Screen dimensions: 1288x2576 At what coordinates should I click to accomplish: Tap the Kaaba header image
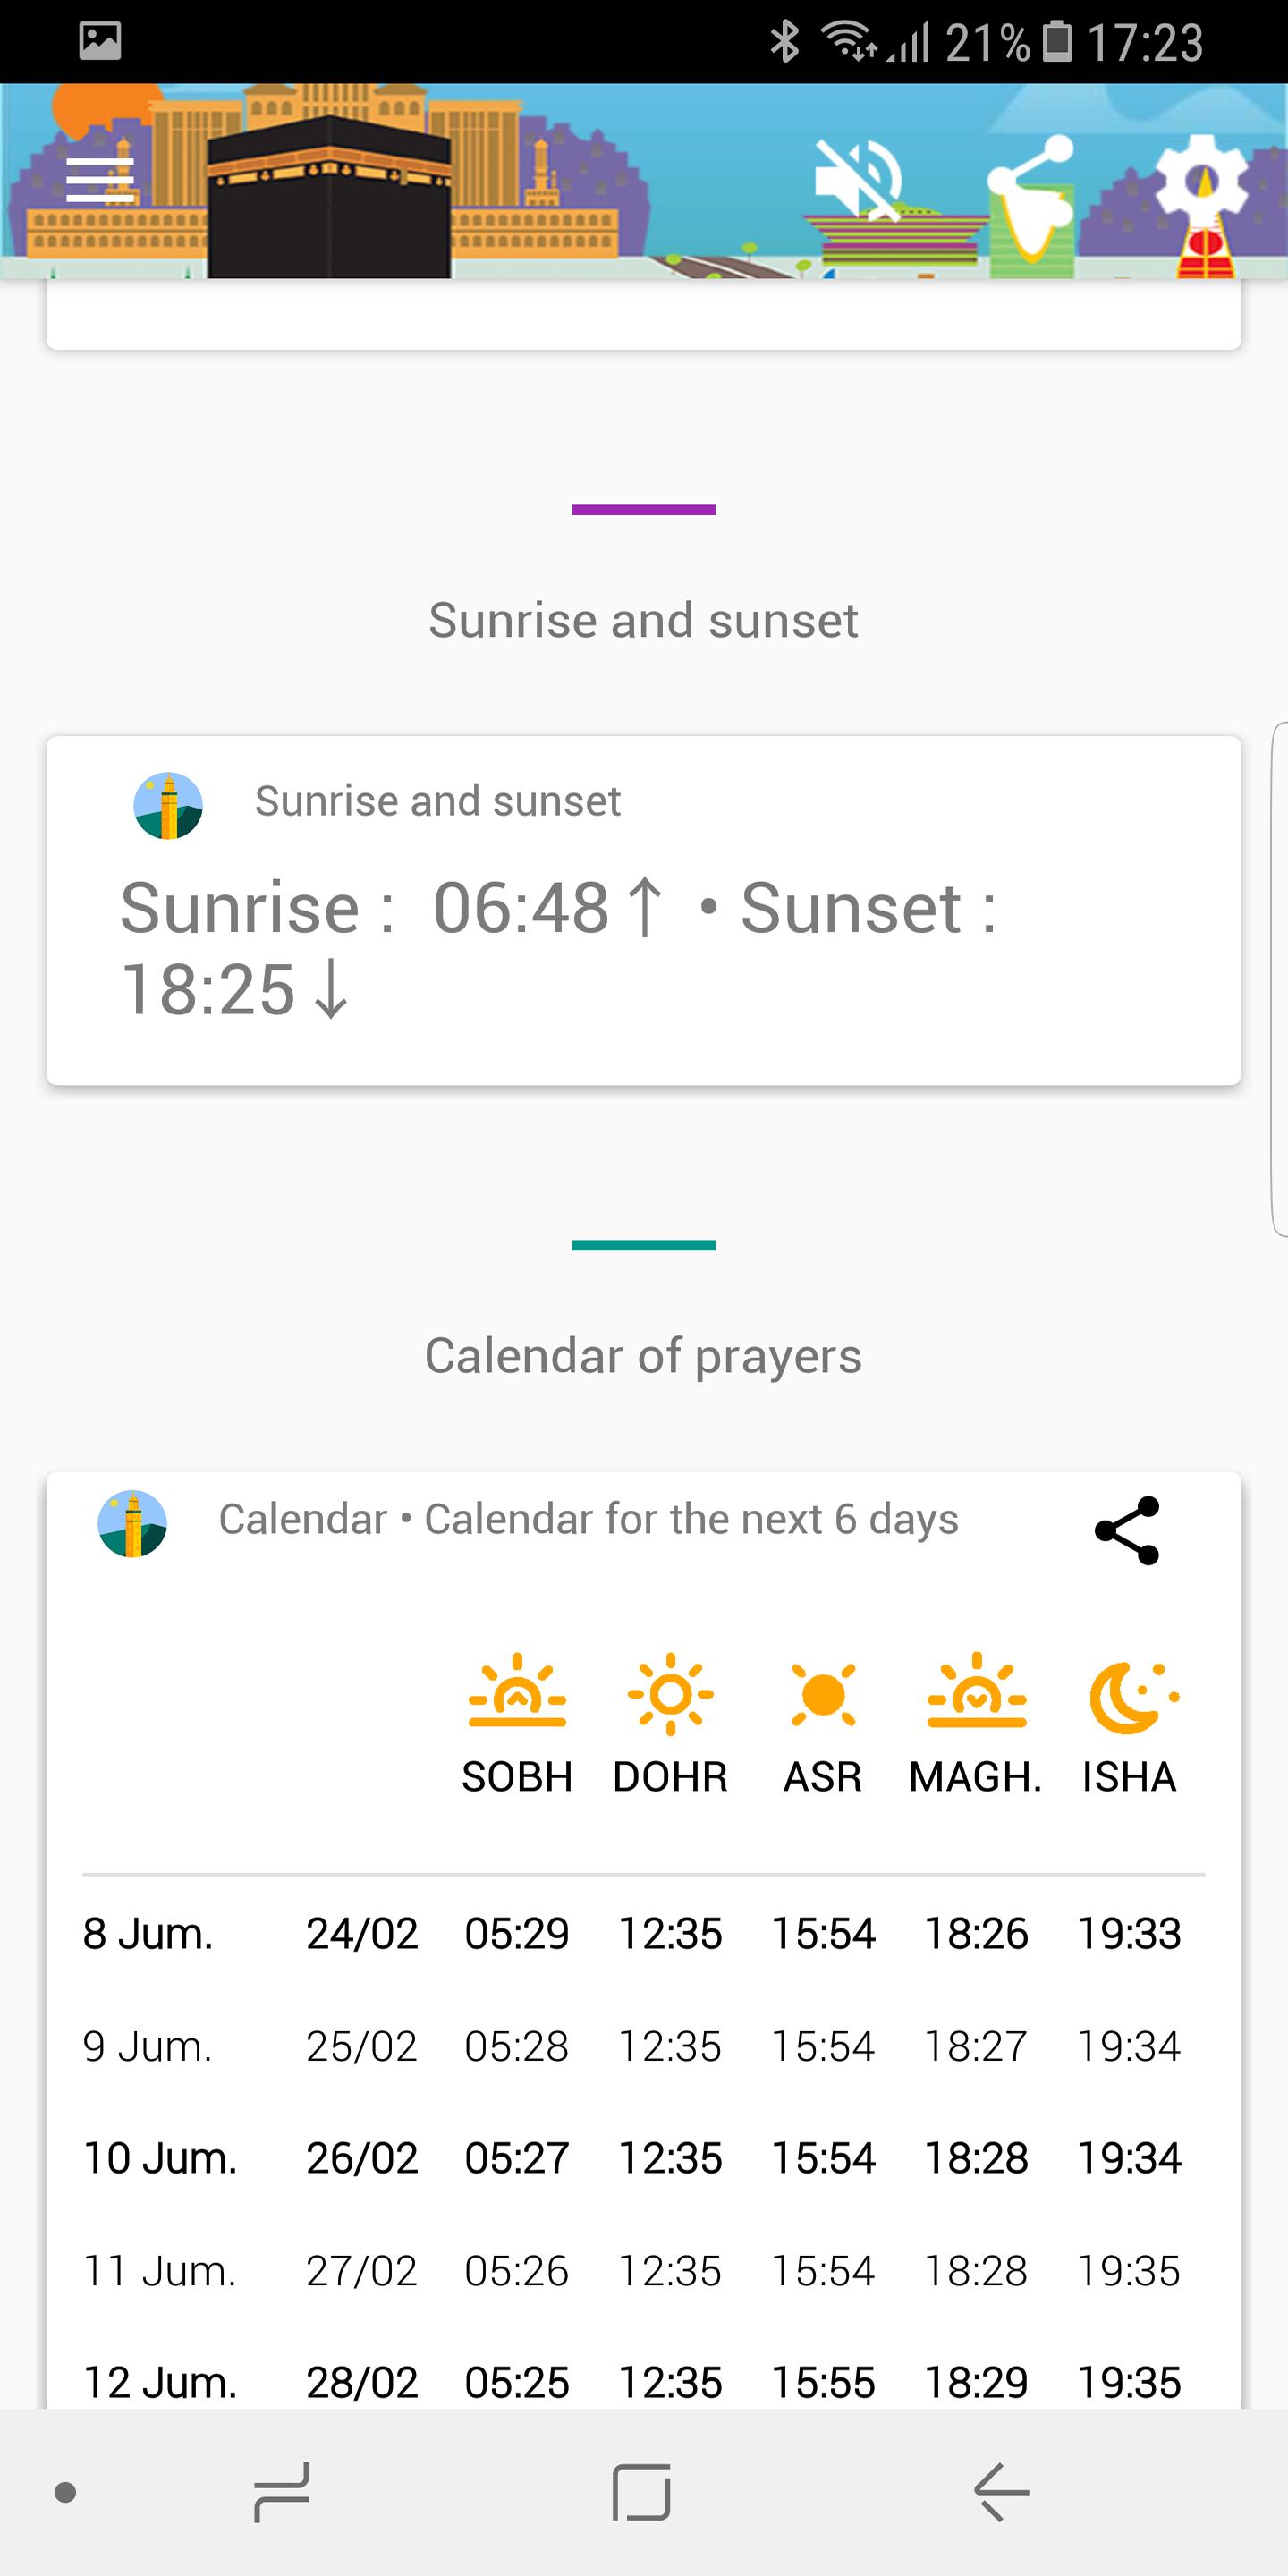(329, 196)
